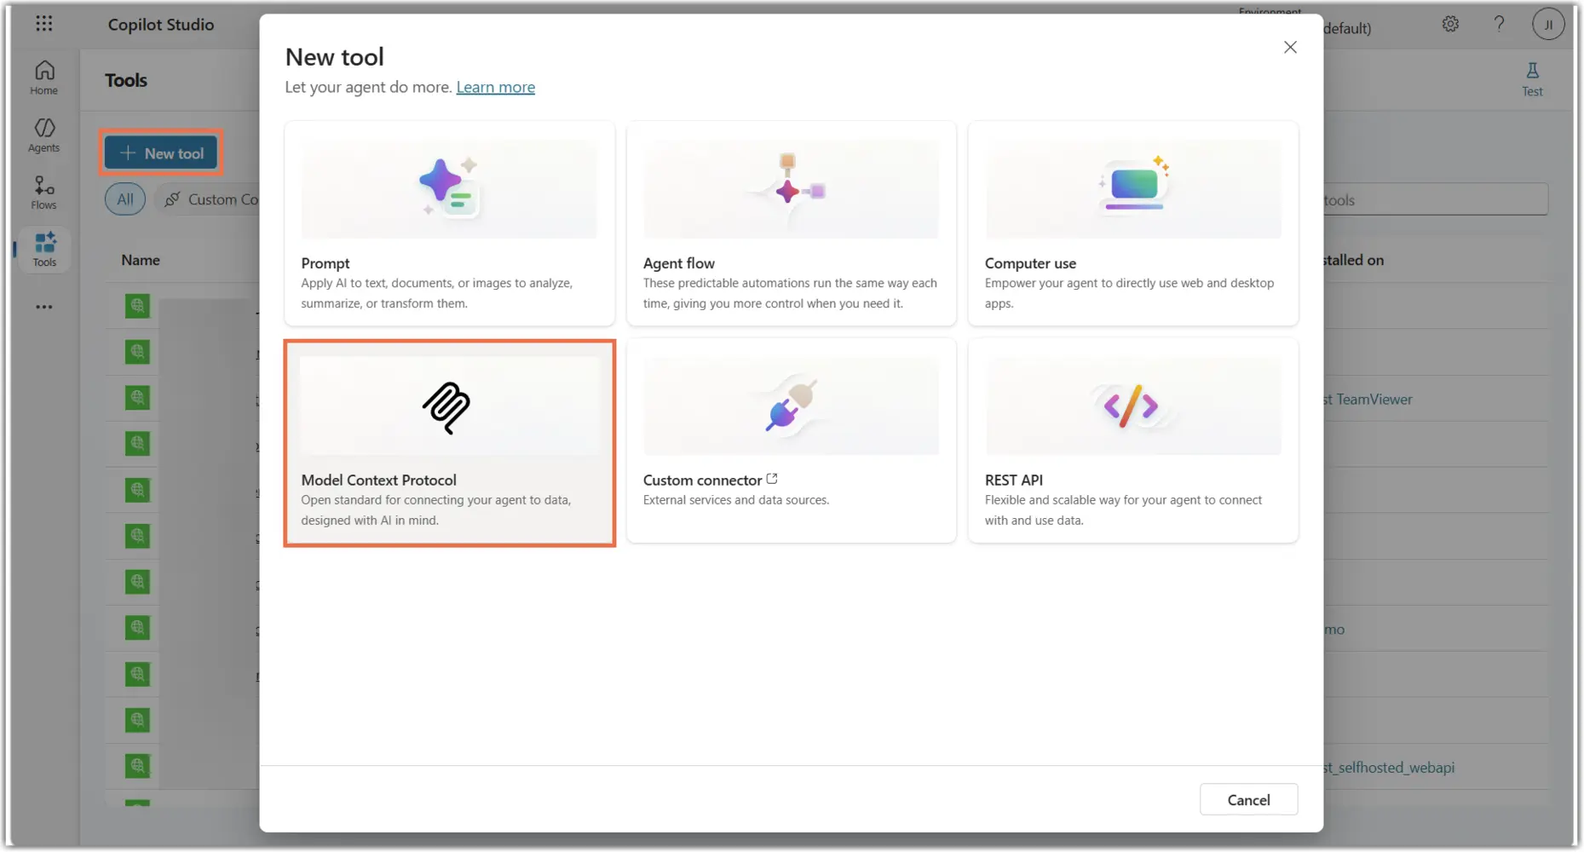Select the All filter pill
The image size is (1584, 852).
pyautogui.click(x=125, y=199)
